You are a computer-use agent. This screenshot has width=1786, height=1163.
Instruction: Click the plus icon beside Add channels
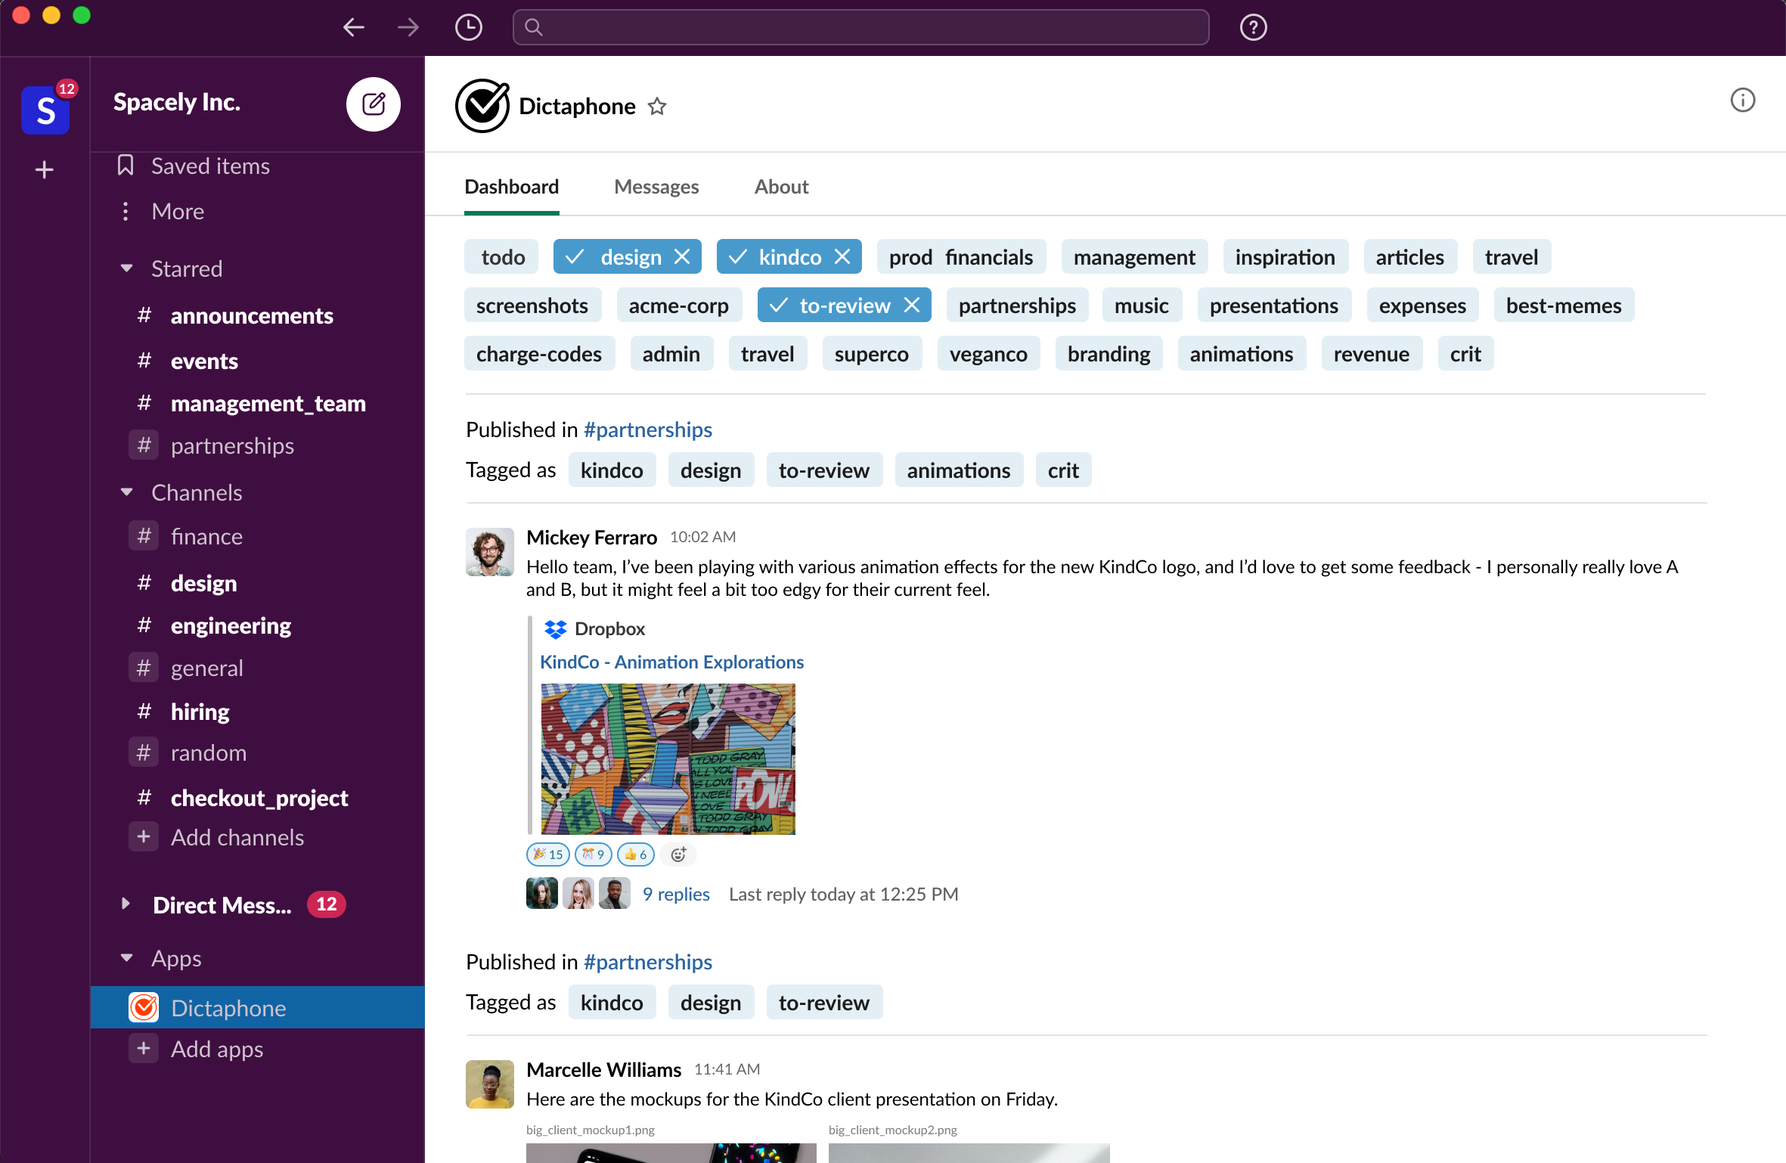click(144, 837)
